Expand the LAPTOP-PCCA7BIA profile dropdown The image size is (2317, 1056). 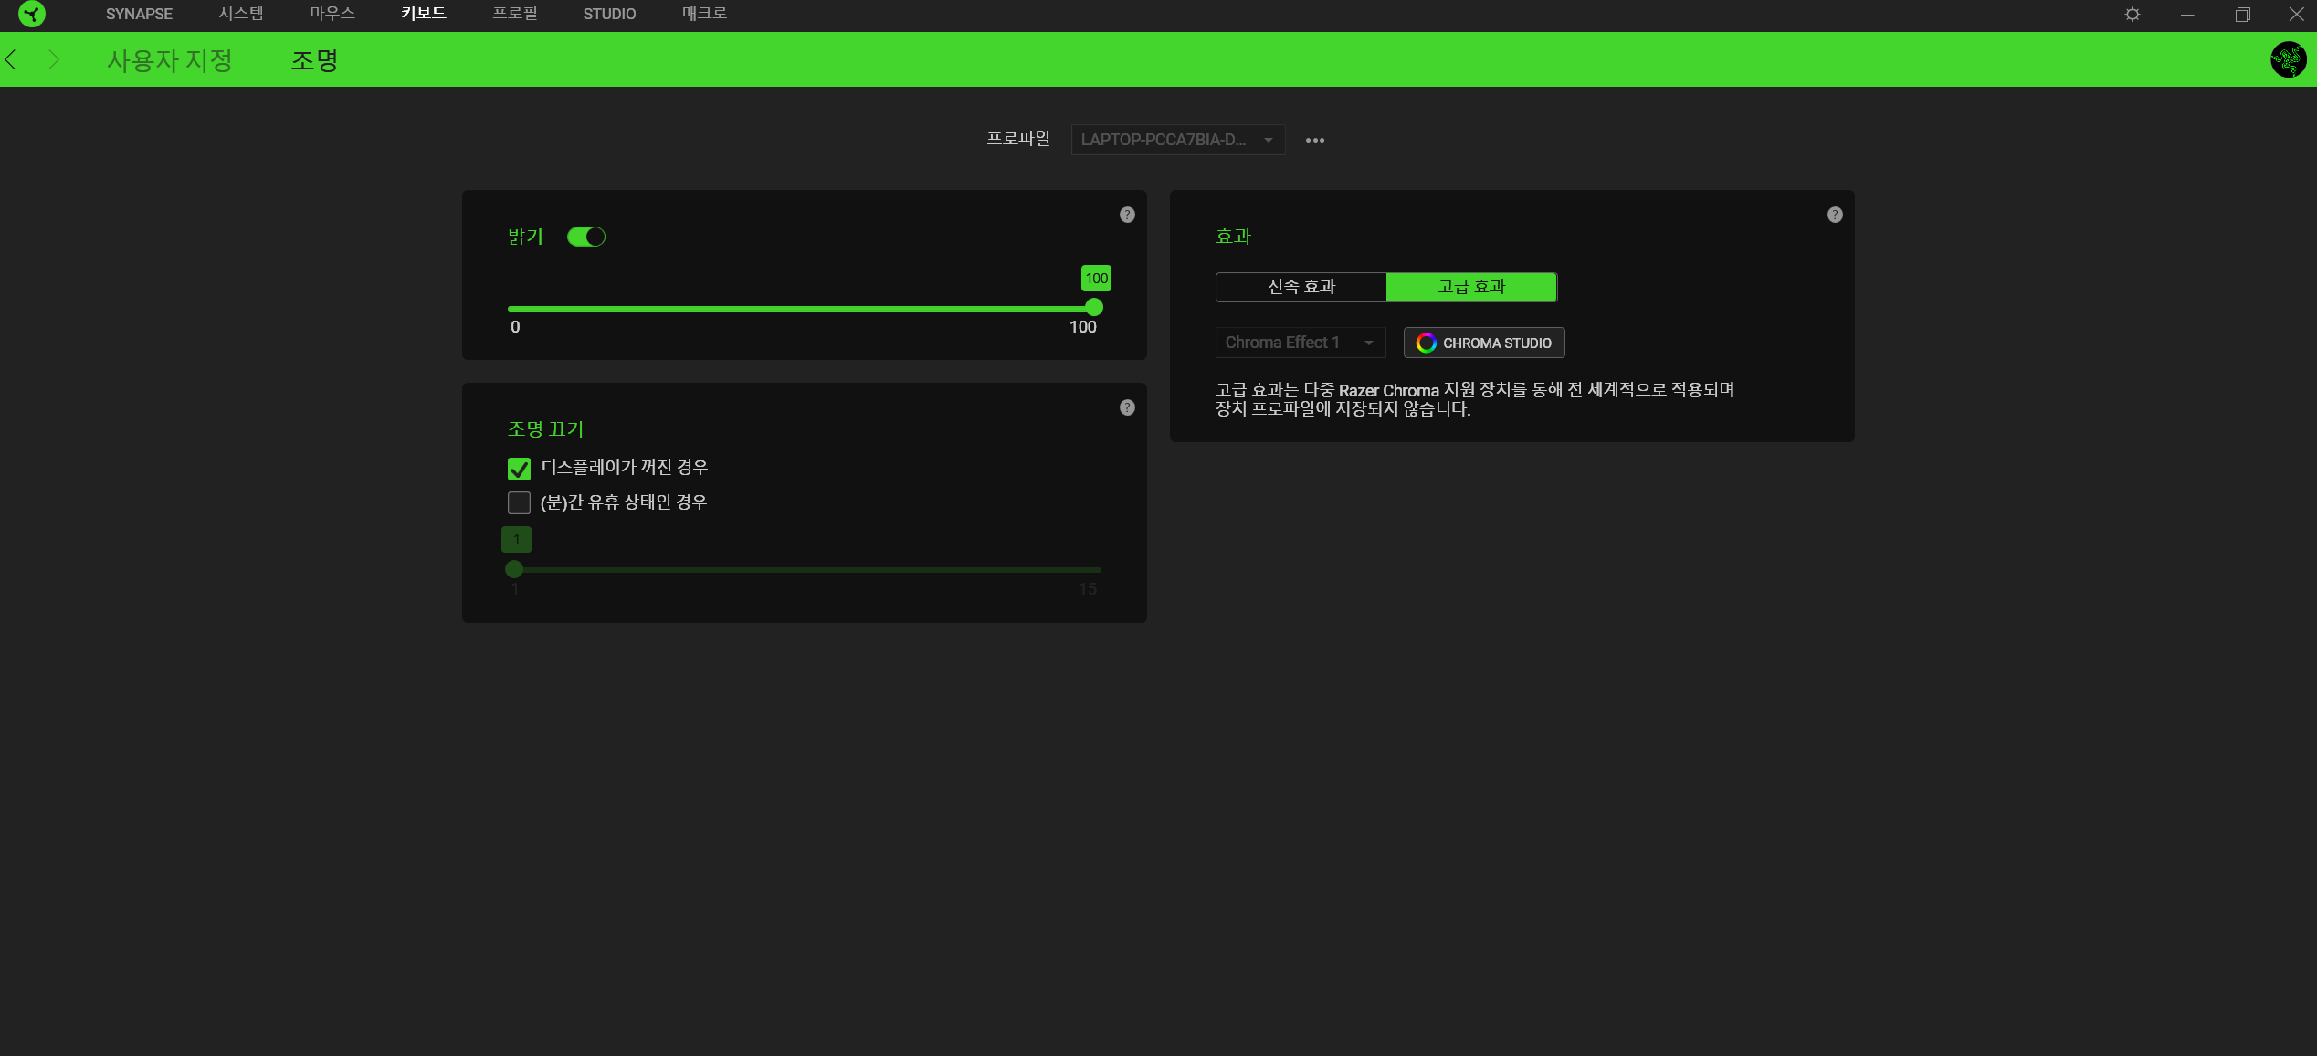[x=1177, y=140]
